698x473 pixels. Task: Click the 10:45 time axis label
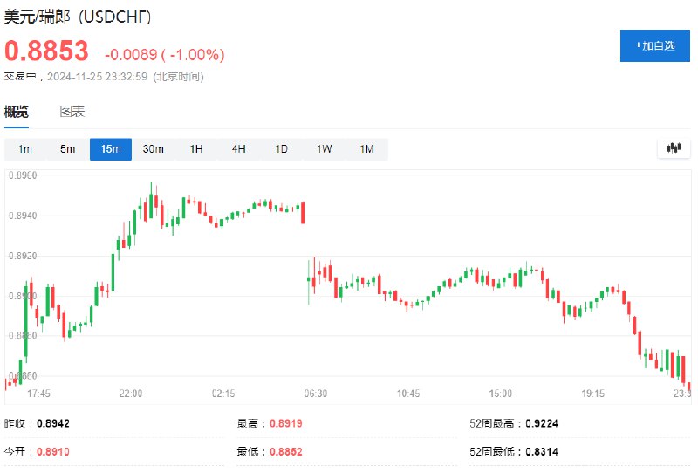pos(408,394)
